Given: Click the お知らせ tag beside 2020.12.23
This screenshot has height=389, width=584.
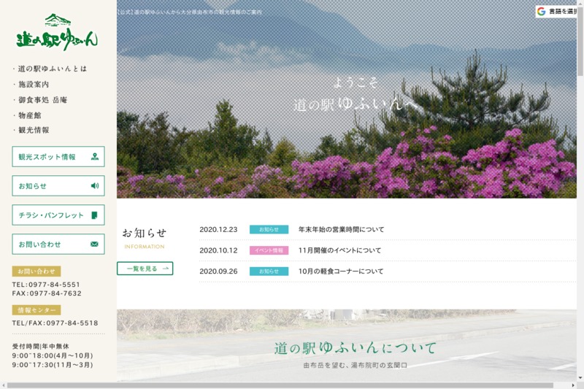Looking at the screenshot, I should (269, 229).
